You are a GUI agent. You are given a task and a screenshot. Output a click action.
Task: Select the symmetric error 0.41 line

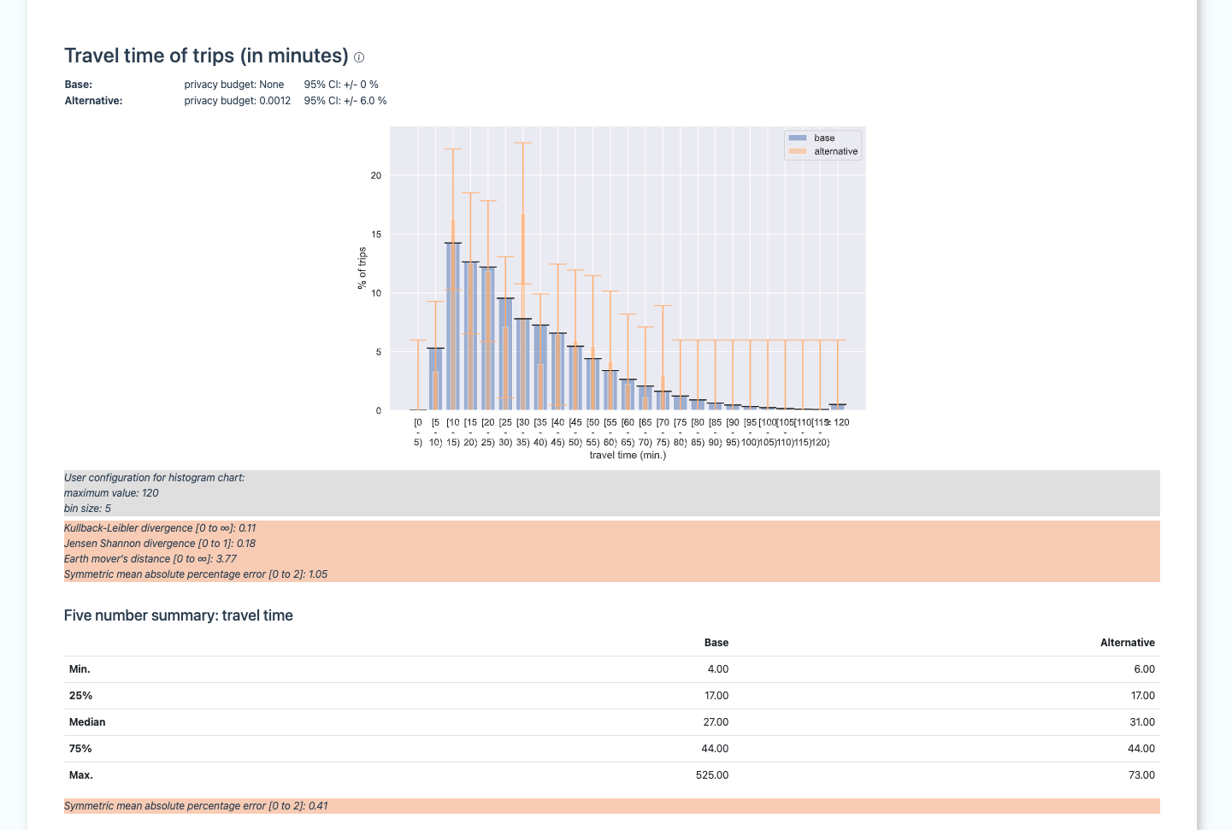196,806
